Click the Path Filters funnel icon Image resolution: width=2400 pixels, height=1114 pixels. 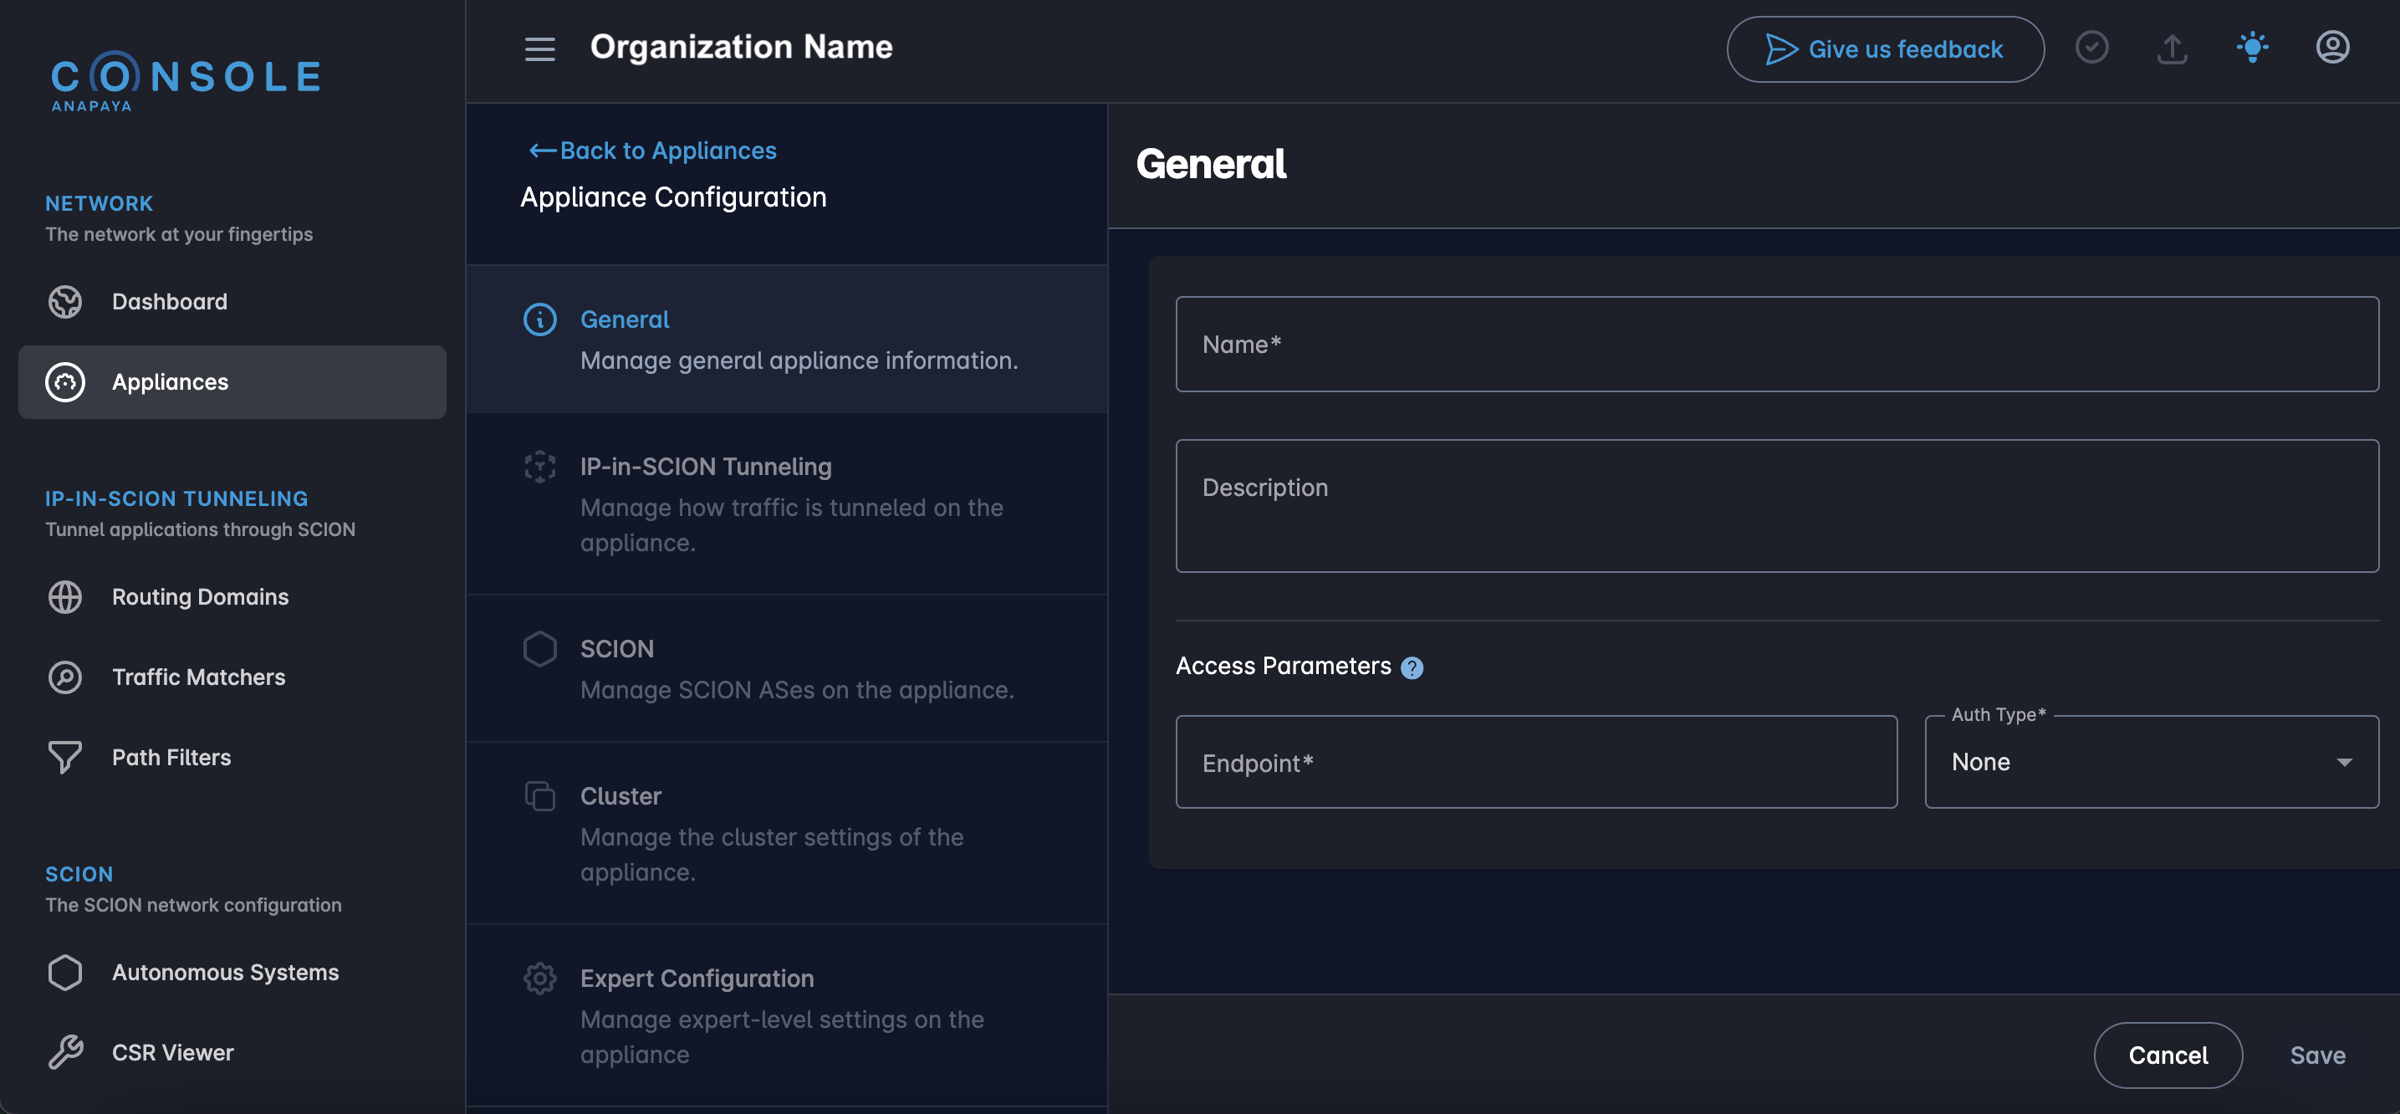click(64, 757)
